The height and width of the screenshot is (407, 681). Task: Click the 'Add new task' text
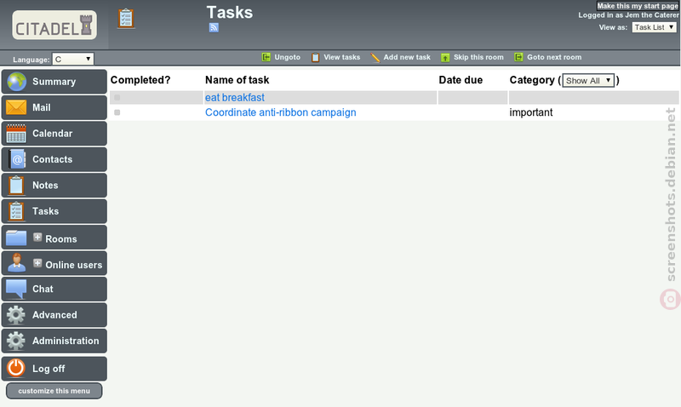point(407,57)
